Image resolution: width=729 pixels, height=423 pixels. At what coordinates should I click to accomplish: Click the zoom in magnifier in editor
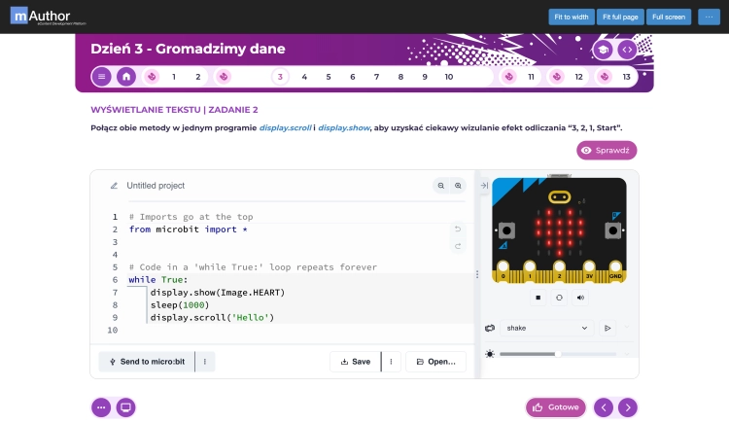[458, 186]
